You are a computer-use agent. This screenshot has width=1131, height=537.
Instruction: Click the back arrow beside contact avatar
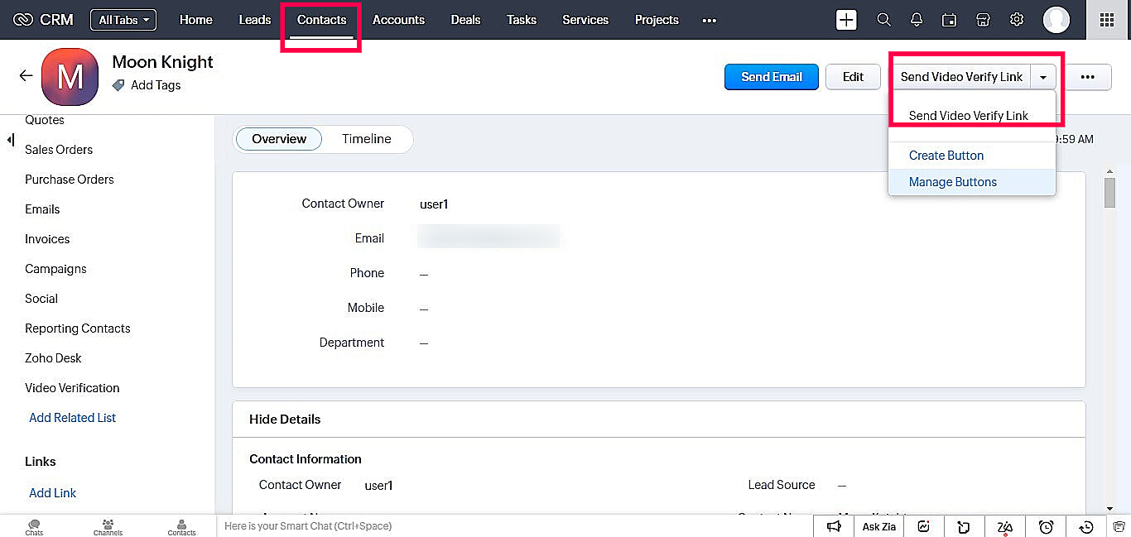pos(26,76)
